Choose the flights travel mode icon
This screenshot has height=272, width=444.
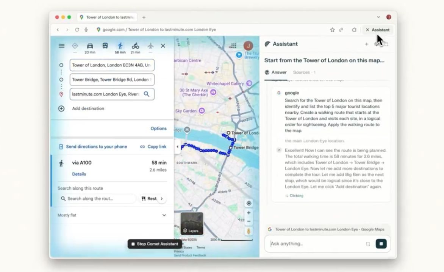pyautogui.click(x=150, y=46)
